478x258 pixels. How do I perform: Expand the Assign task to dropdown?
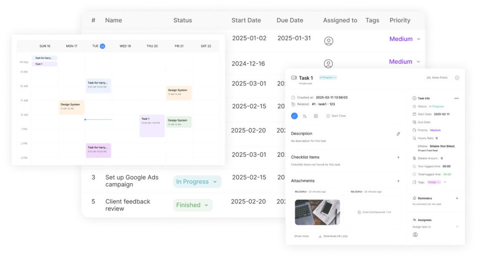(x=457, y=227)
